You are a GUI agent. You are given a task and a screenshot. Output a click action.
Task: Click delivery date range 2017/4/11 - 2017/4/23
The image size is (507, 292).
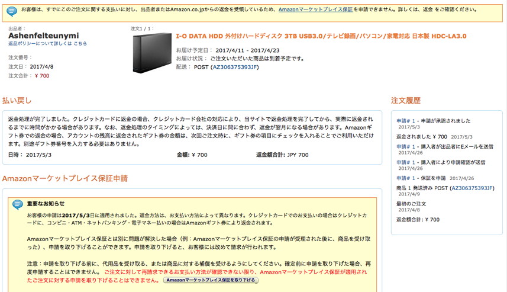[x=247, y=50]
